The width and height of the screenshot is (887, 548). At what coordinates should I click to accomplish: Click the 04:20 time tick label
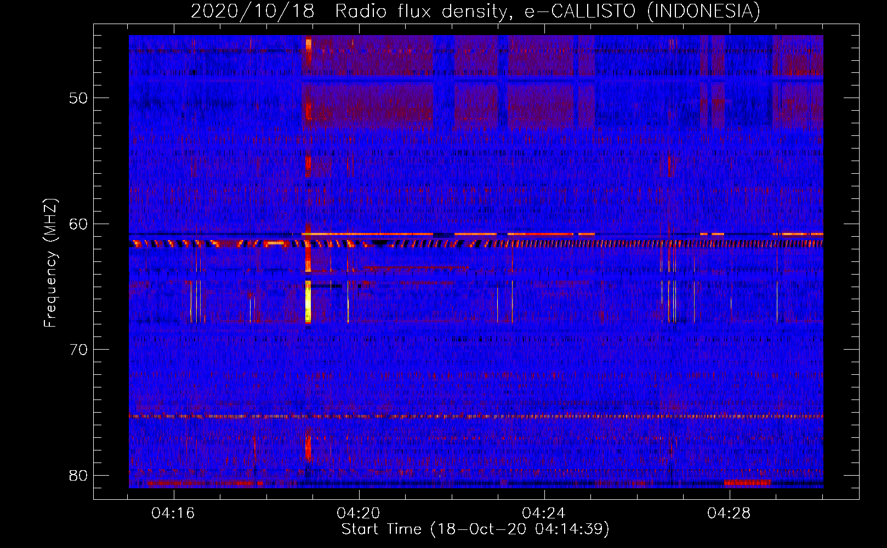pos(359,513)
